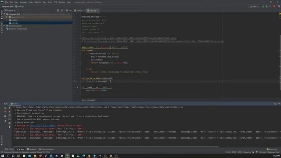Viewport: 281px width, 158px height.
Task: Click the locate opened file icon
Action: coord(58,11)
